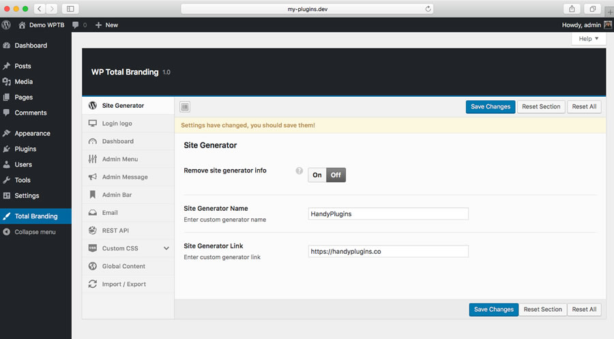Focus the Site Generator Link field
Screen dimensions: 614x339
[388, 251]
